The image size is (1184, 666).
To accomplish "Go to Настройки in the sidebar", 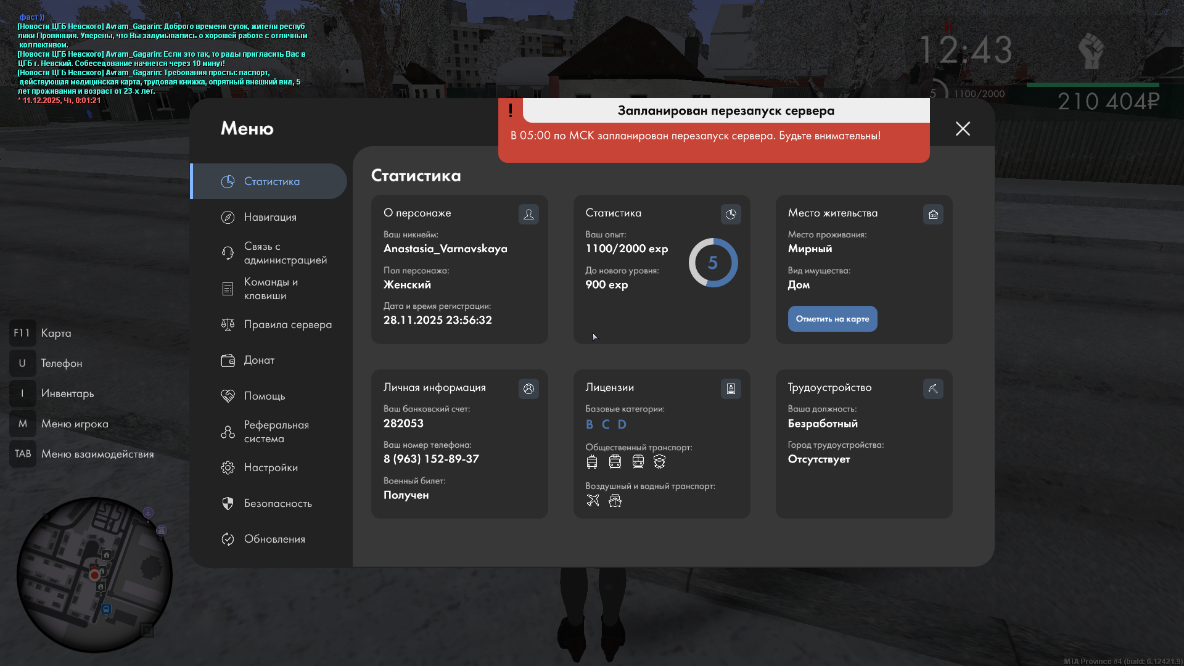I will coord(271,467).
